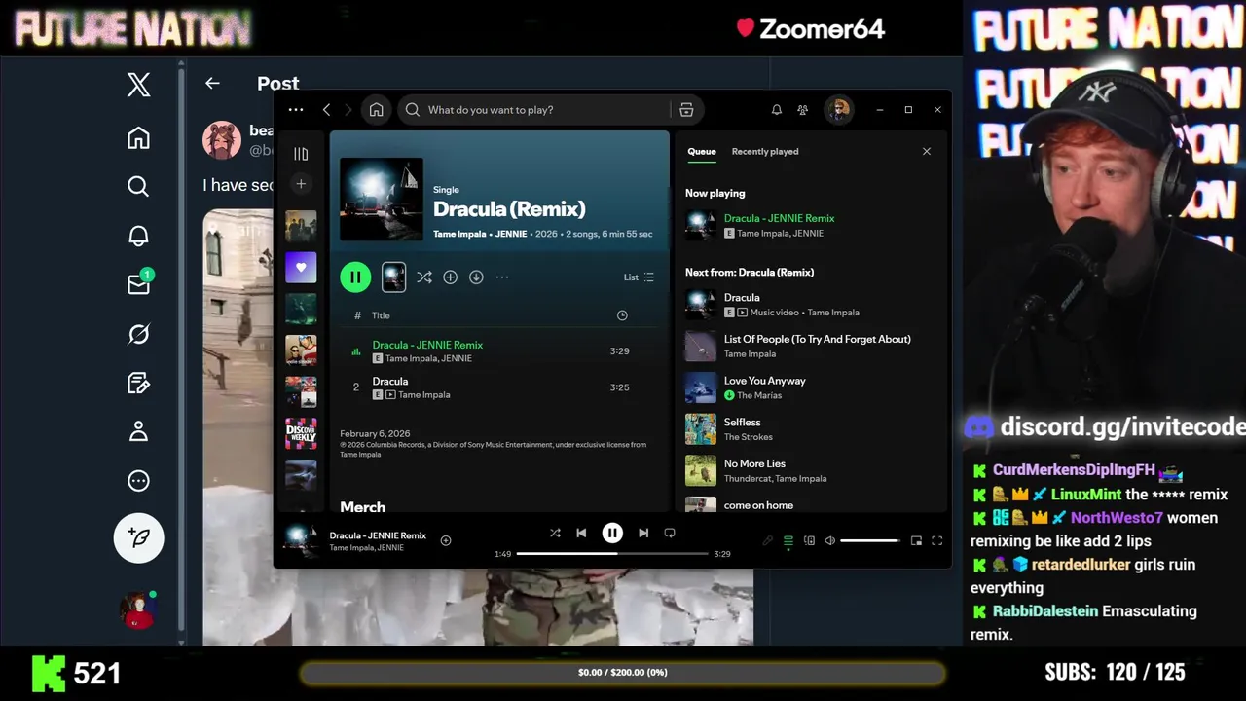Screen dimensions: 1246x701
Task: Click the small album preview next to pause
Action: click(x=393, y=277)
